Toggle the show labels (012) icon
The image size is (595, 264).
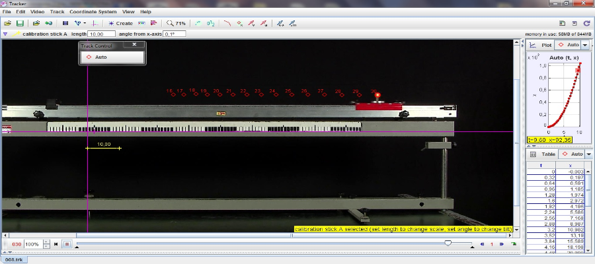211,23
